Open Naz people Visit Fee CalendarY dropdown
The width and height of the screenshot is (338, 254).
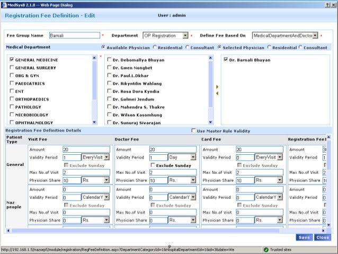(x=106, y=197)
